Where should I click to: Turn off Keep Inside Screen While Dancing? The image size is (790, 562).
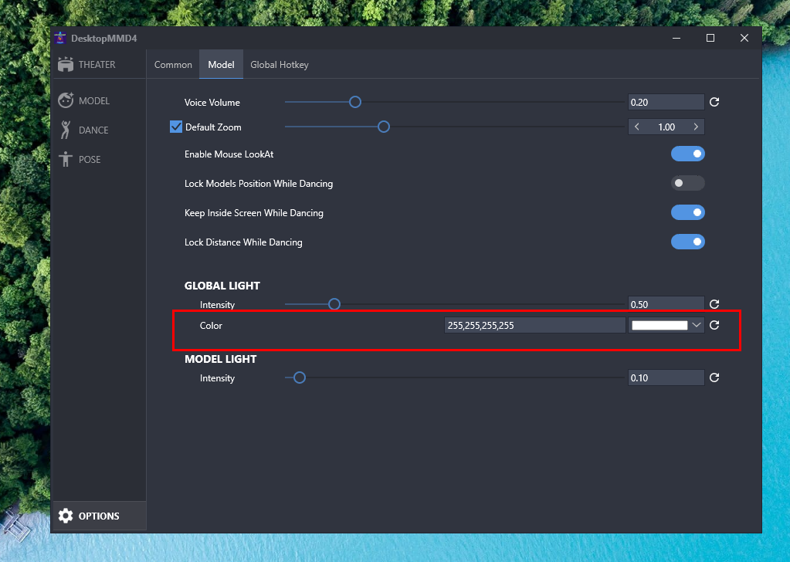[687, 212]
